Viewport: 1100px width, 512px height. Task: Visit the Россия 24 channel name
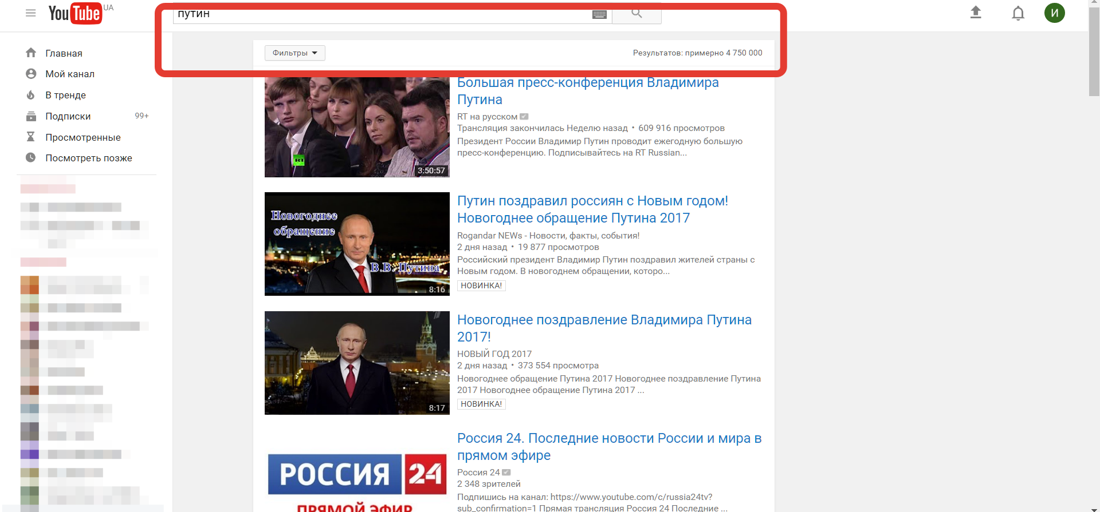click(478, 473)
